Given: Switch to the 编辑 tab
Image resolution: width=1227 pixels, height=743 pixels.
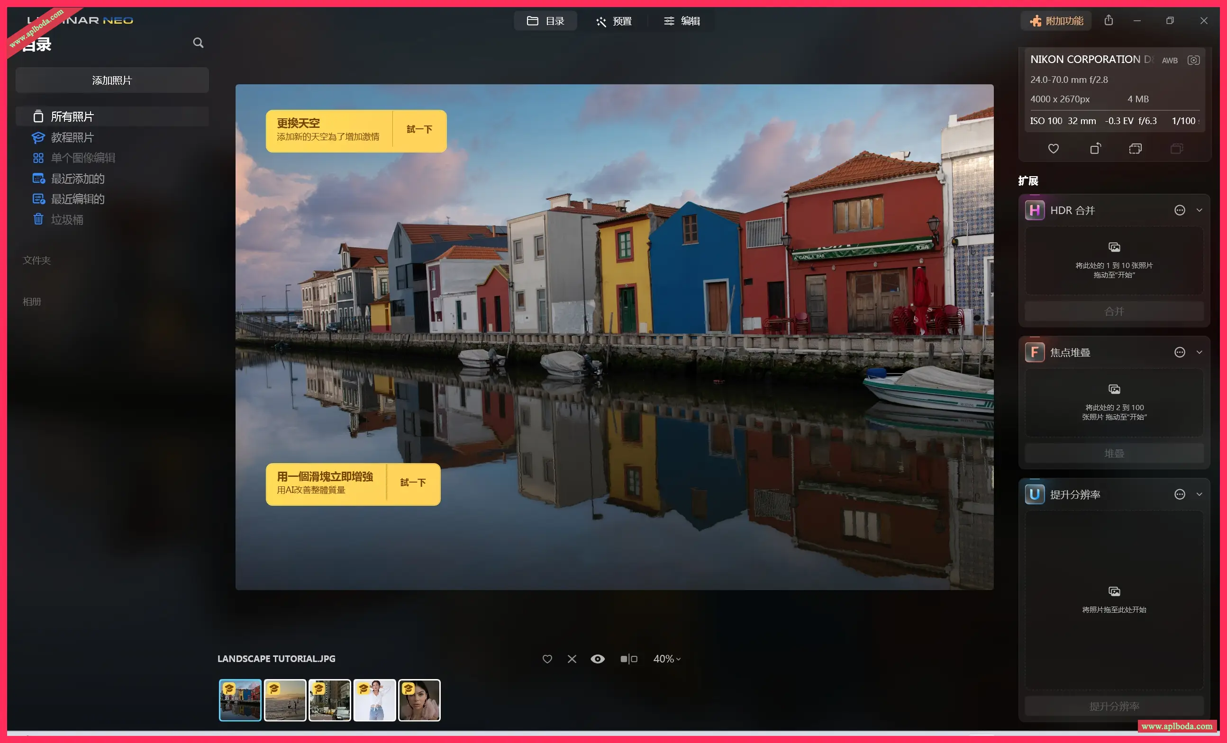Looking at the screenshot, I should 682,21.
